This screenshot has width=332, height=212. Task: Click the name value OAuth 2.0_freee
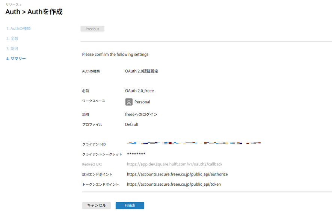point(139,91)
